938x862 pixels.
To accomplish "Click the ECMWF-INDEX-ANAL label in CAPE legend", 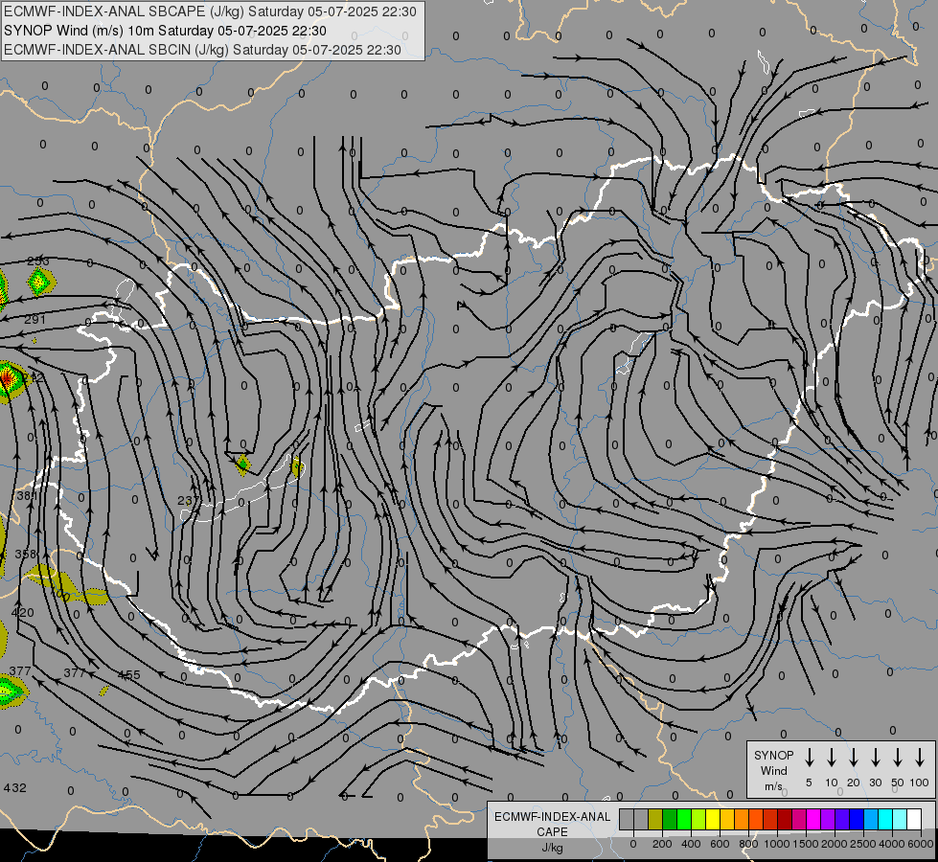I will click(x=552, y=817).
